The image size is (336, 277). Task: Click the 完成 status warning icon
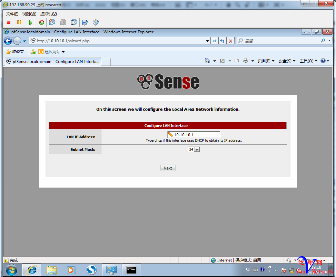6,260
